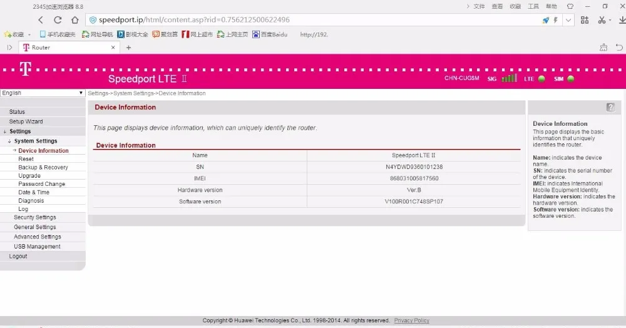Go back with browser back arrow
This screenshot has height=328, width=626.
[x=41, y=20]
